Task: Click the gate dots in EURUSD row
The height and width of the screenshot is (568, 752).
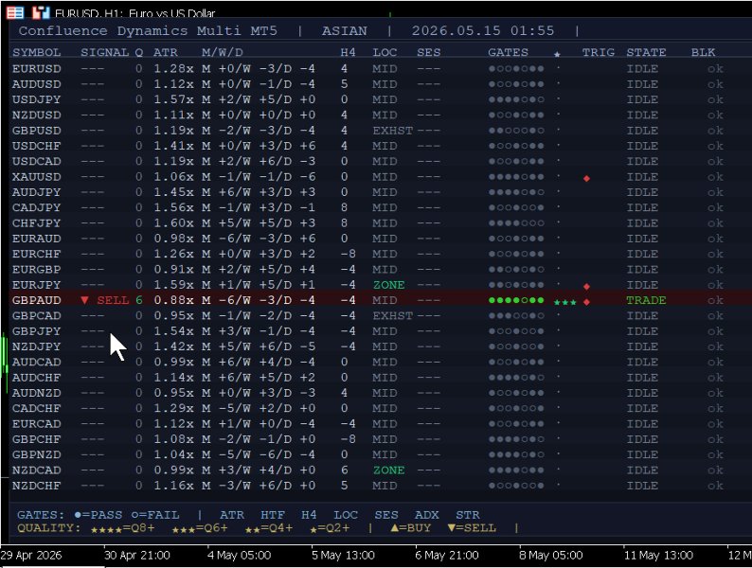Action: tap(516, 68)
